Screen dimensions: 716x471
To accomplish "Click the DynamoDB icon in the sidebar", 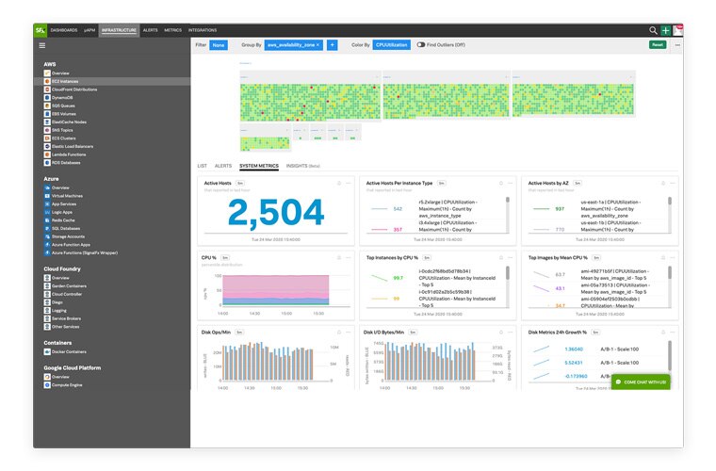I will pyautogui.click(x=47, y=97).
